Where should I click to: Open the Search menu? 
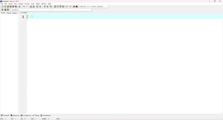[11, 4]
